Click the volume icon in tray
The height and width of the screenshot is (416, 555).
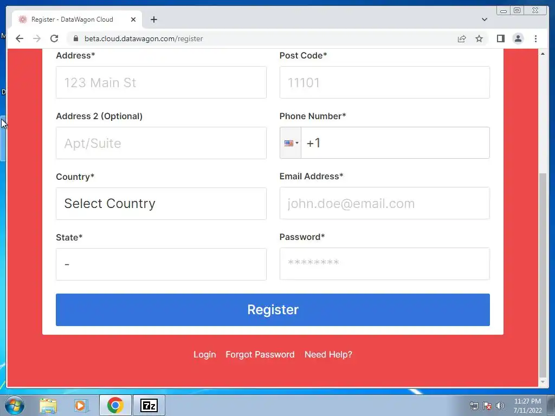click(500, 406)
